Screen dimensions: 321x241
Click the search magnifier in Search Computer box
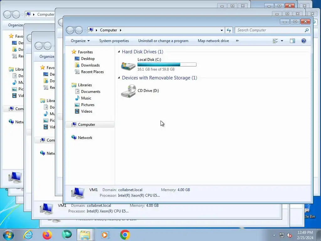tap(307, 30)
